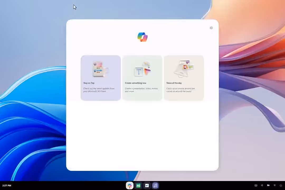Click the 2:27 PM clock
285x190 pixels.
(7, 186)
